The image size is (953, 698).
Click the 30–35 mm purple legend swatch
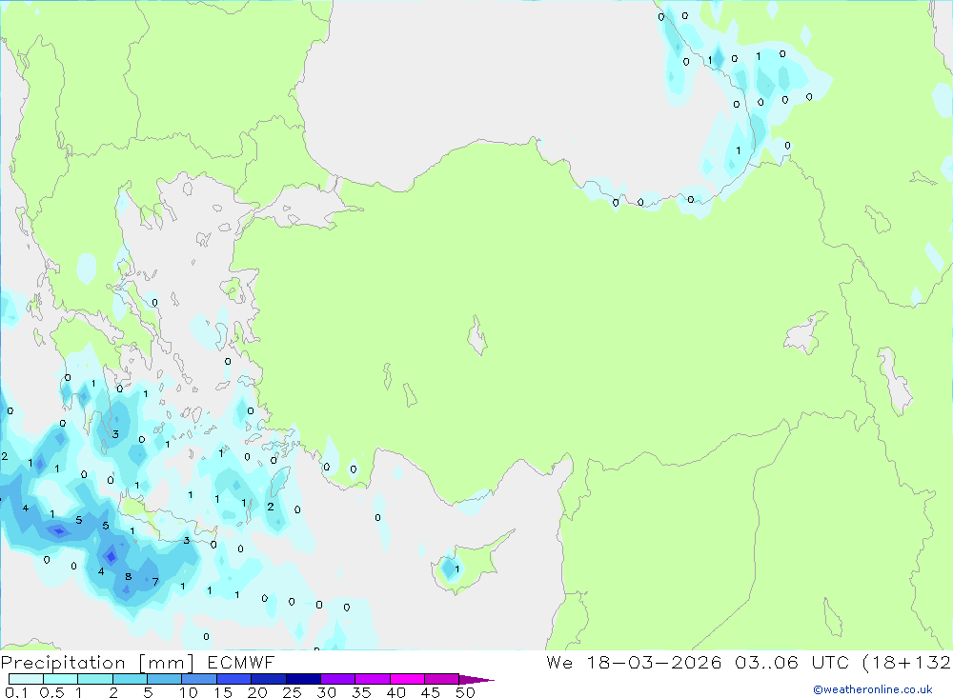[x=337, y=679]
